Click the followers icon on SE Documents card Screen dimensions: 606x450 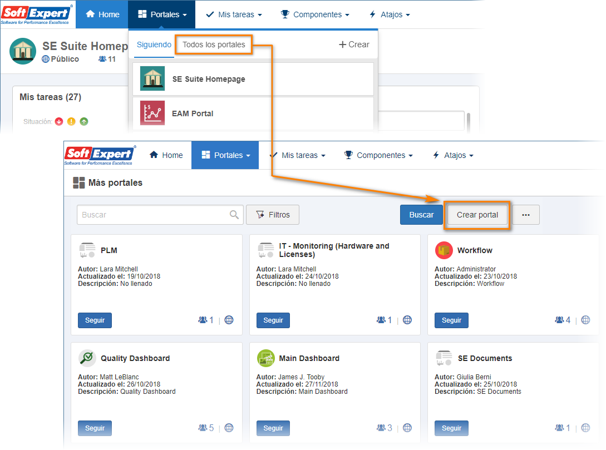[559, 428]
